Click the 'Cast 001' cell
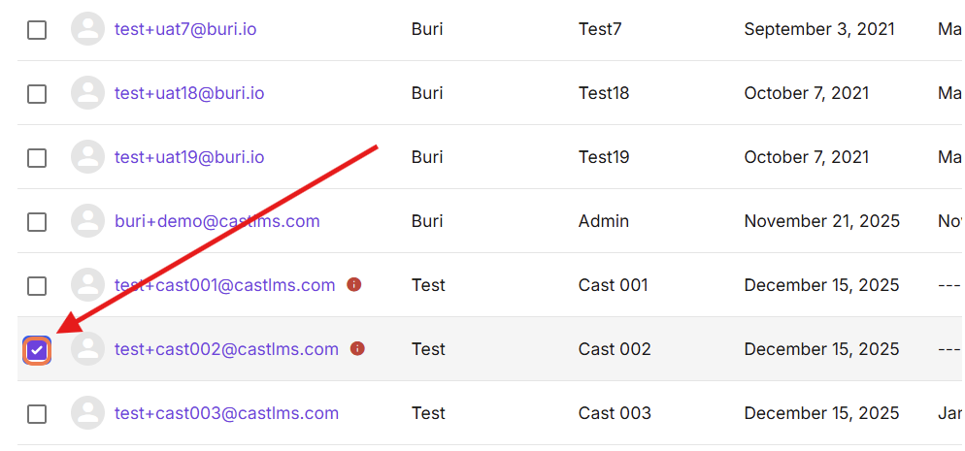Screen dimensions: 965x451 613,285
